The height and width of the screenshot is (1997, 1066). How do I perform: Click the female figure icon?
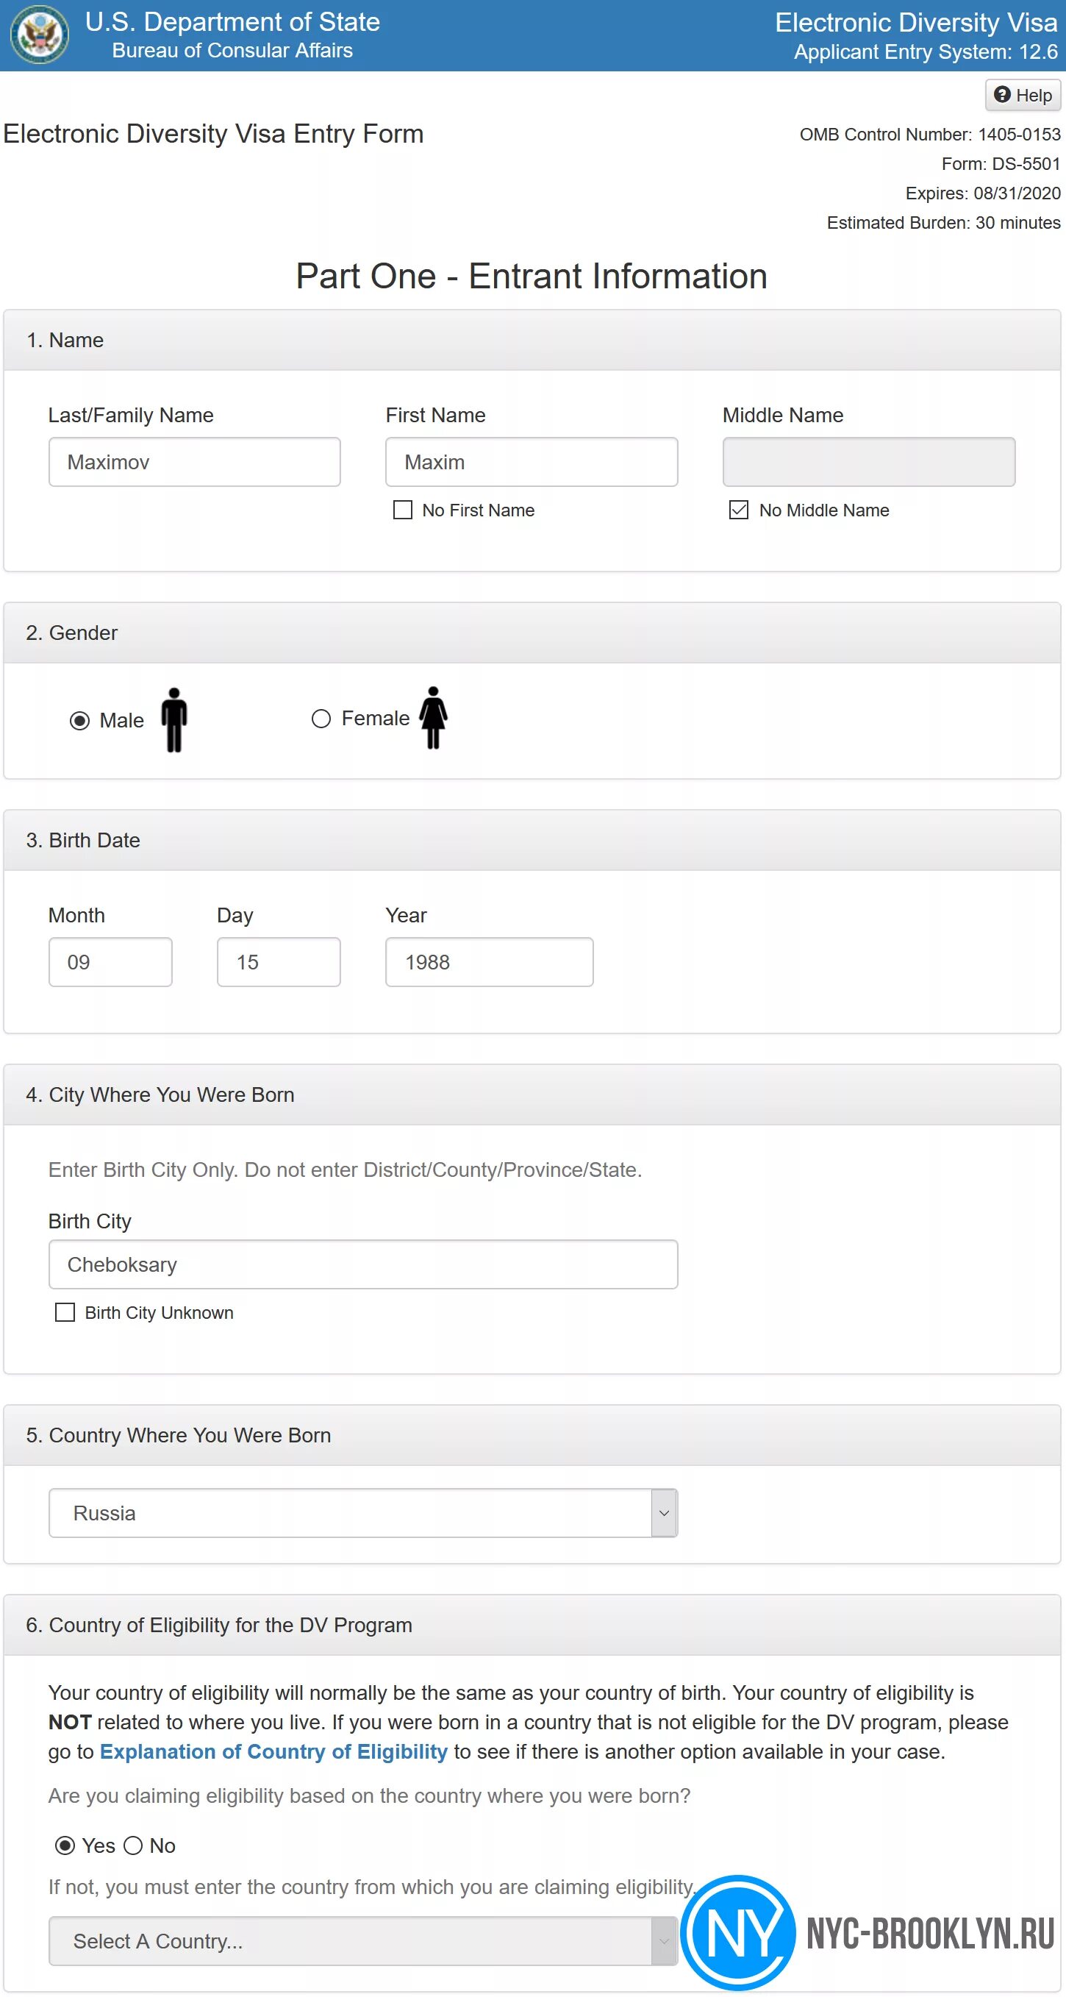tap(433, 718)
